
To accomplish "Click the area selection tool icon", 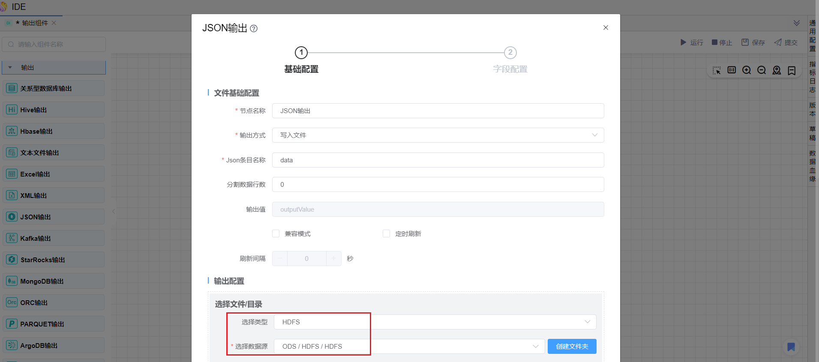I will [x=717, y=70].
